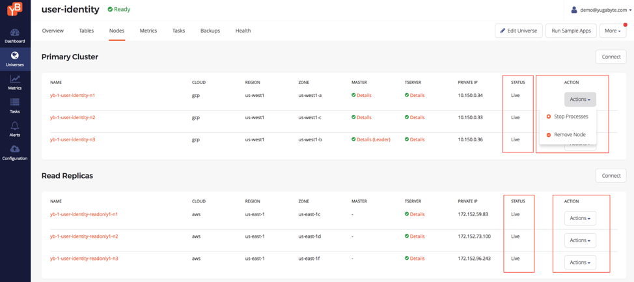Open Metrics from the sidebar

point(14,79)
